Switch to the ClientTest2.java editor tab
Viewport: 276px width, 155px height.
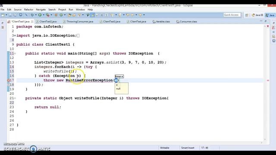46,22
